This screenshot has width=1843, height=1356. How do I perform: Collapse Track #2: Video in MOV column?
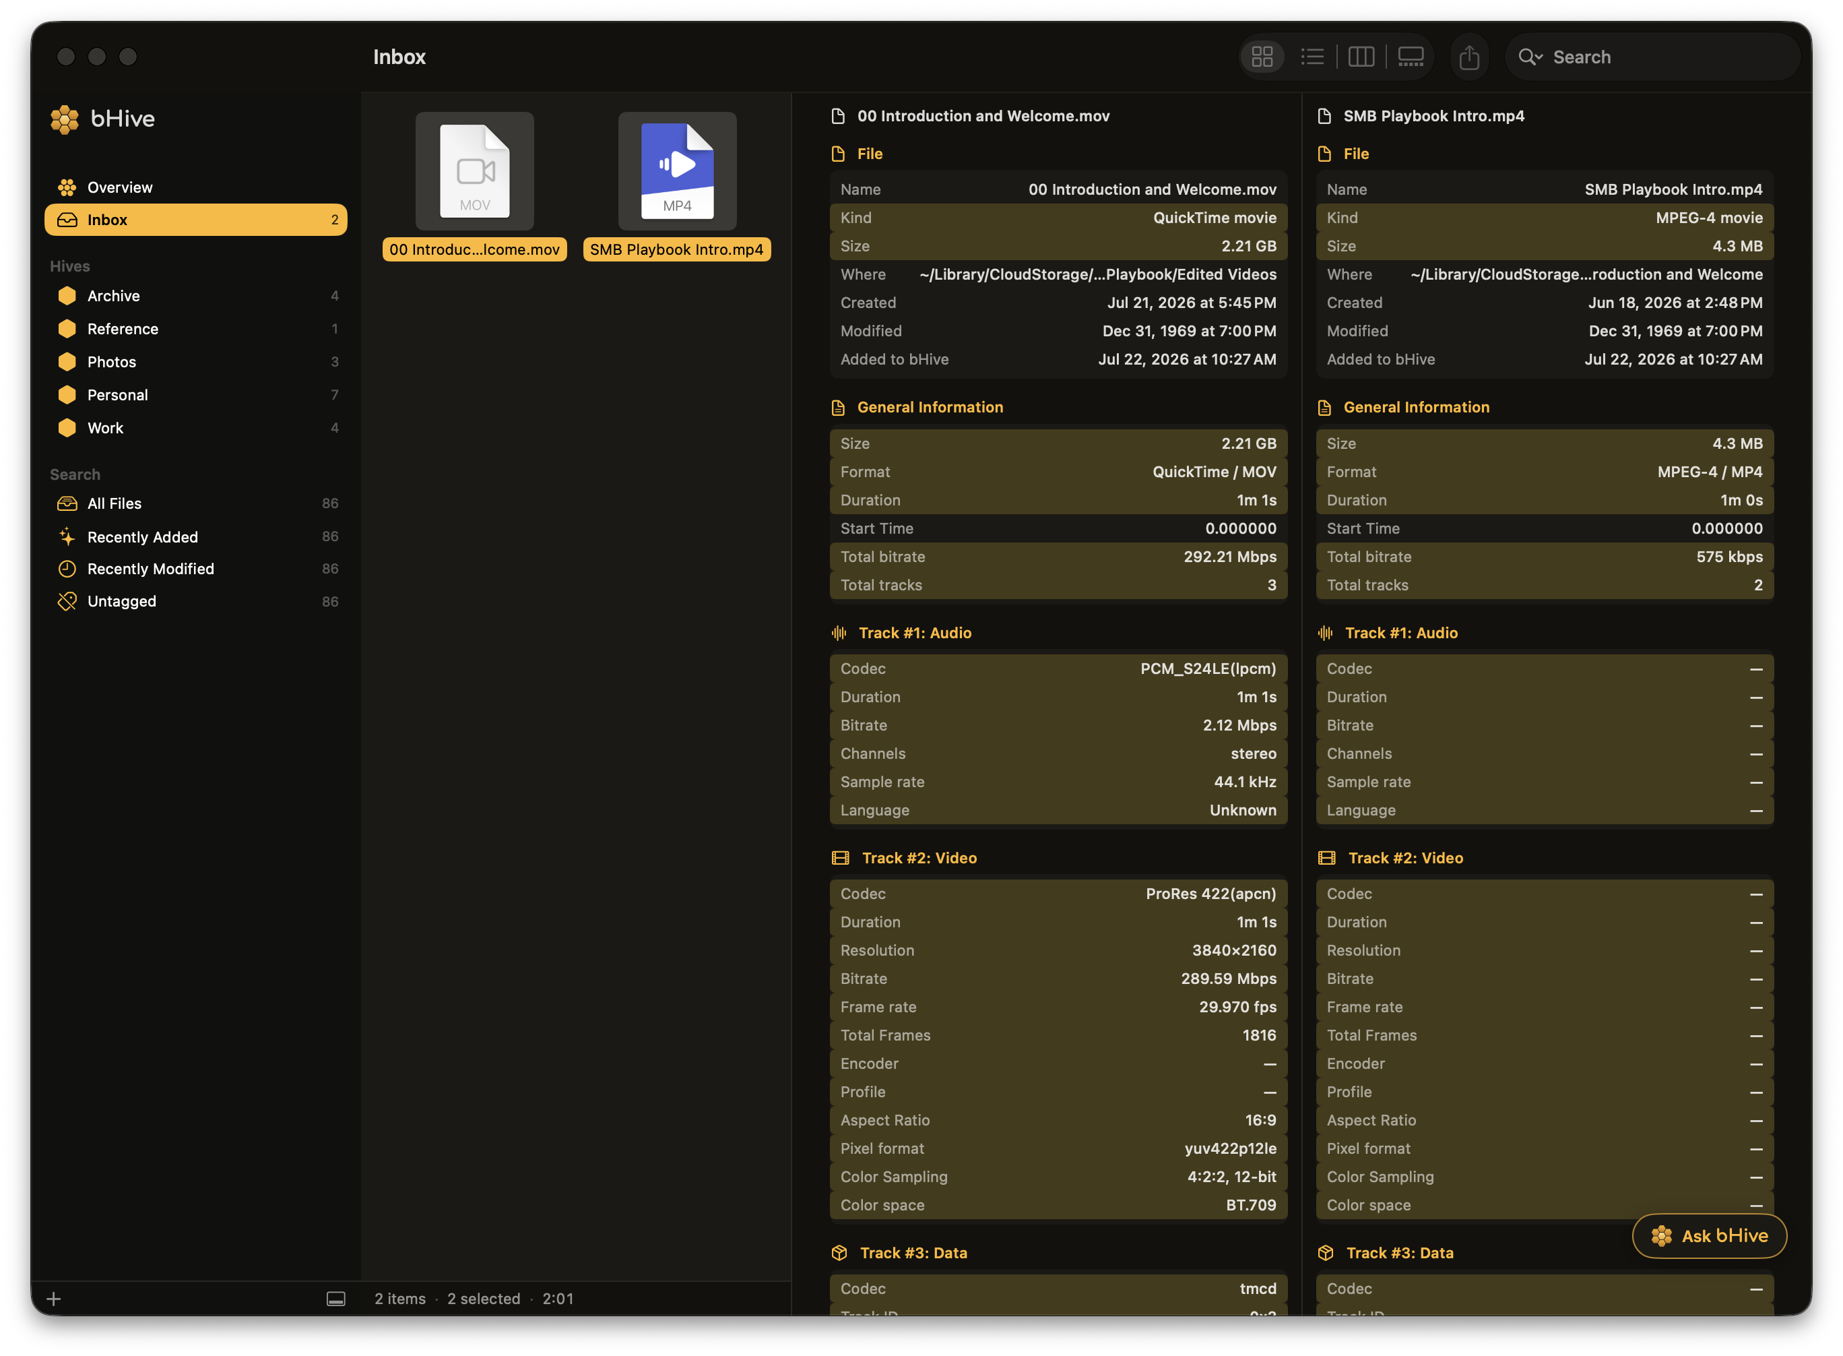click(x=919, y=858)
